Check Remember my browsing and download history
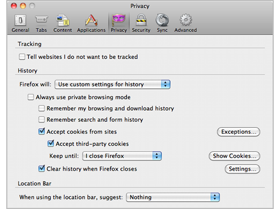Viewport: 280px width, 209px height. pyautogui.click(x=41, y=108)
